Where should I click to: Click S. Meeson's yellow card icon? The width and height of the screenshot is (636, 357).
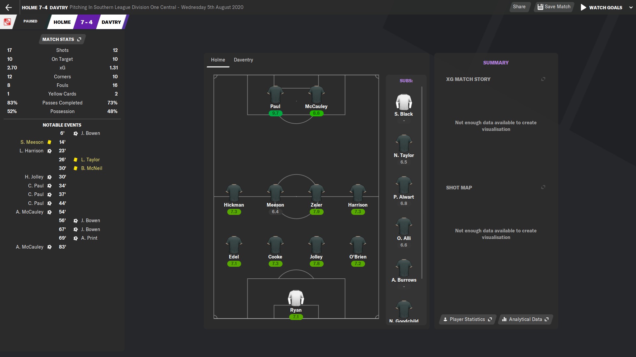pos(49,142)
